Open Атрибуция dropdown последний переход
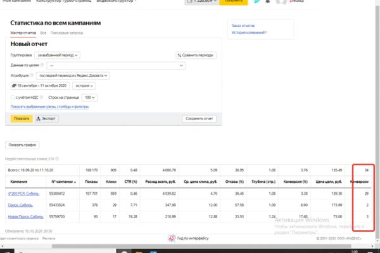This screenshot has height=253, width=380. pos(73,75)
